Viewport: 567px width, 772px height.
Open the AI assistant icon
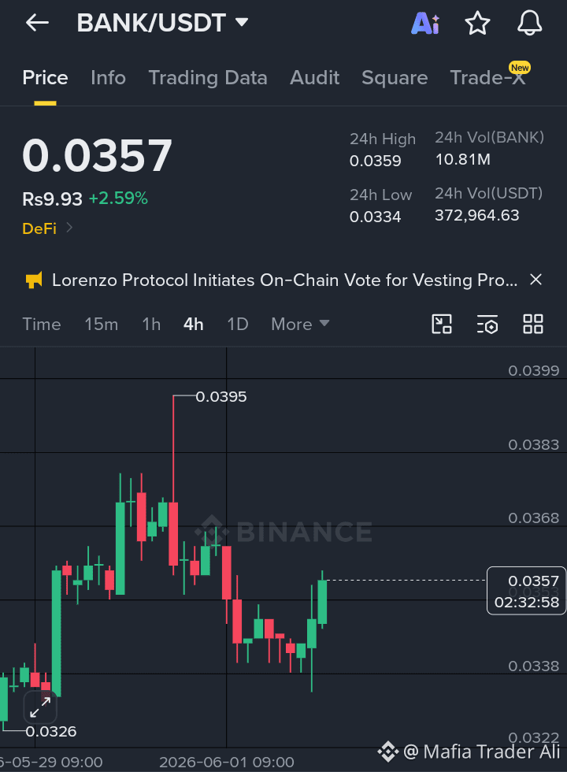coord(425,23)
